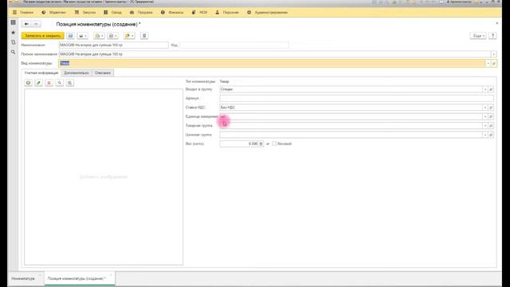Click the save diskette toolbar icon
This screenshot has height=287, width=510.
[71, 35]
